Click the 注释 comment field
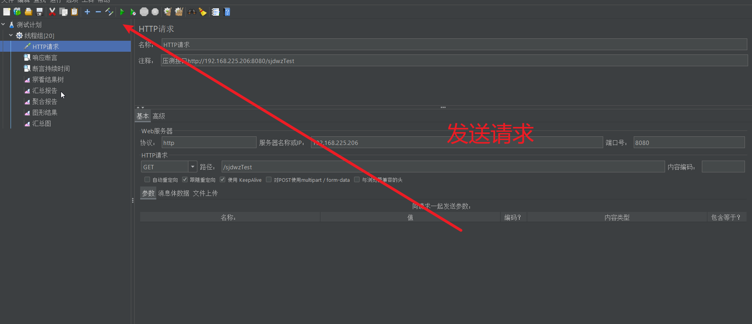Image resolution: width=752 pixels, height=324 pixels. click(x=454, y=61)
